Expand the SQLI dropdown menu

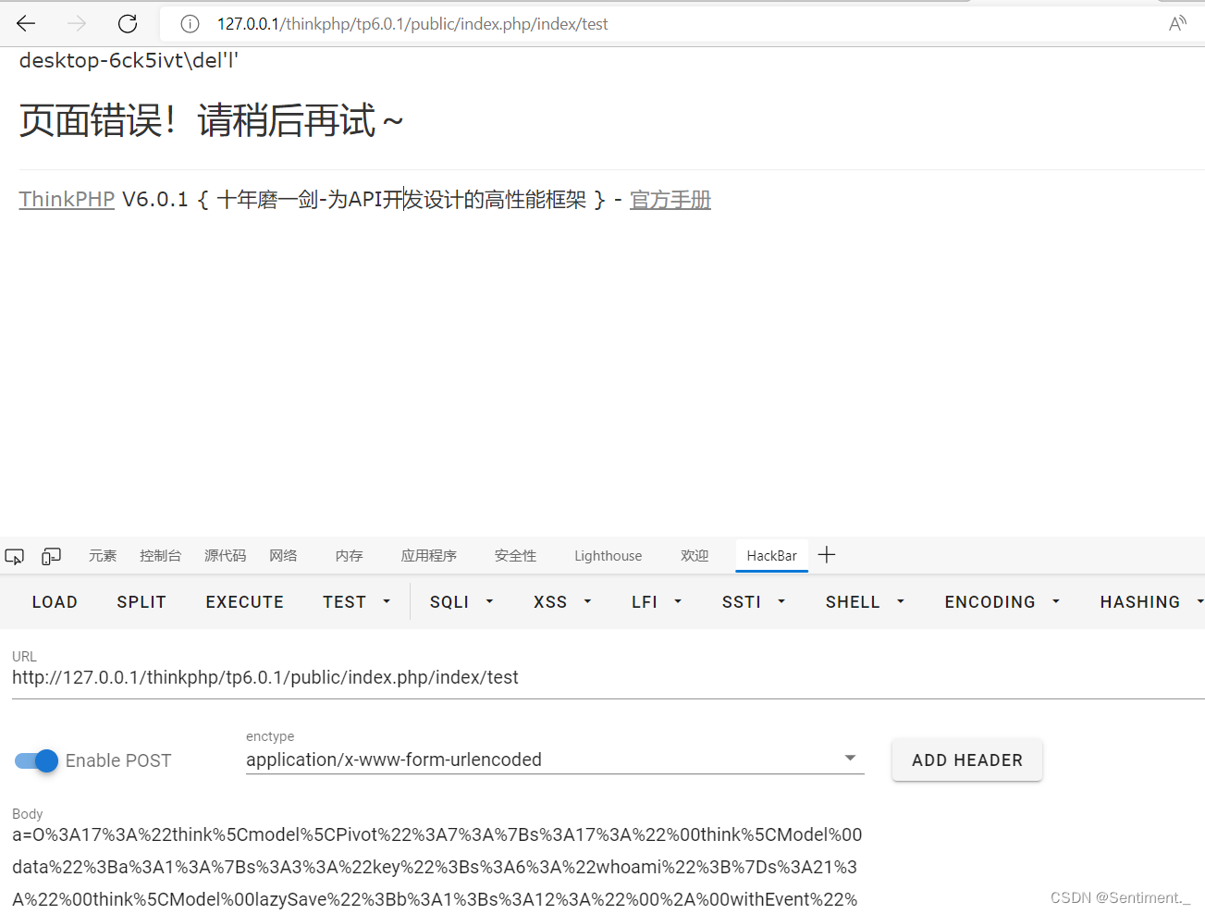462,602
